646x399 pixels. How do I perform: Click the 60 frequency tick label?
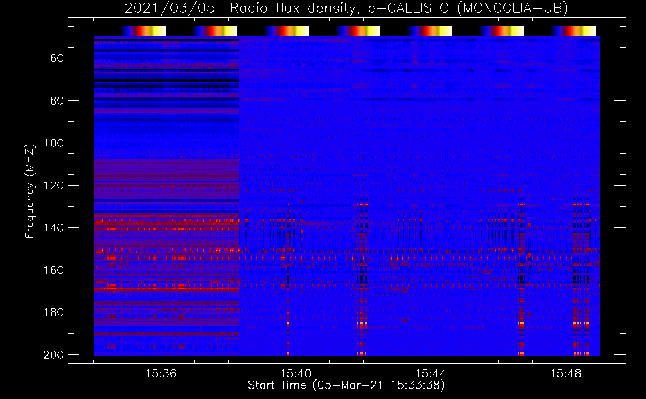point(57,59)
